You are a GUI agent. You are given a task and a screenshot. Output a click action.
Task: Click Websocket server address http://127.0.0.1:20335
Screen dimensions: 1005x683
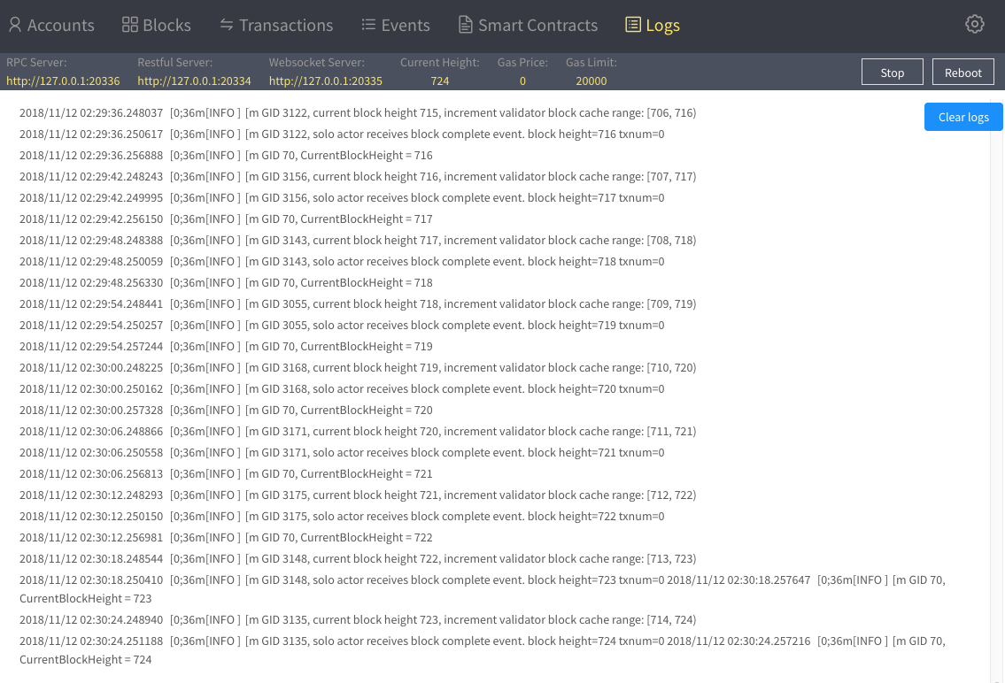coord(326,81)
